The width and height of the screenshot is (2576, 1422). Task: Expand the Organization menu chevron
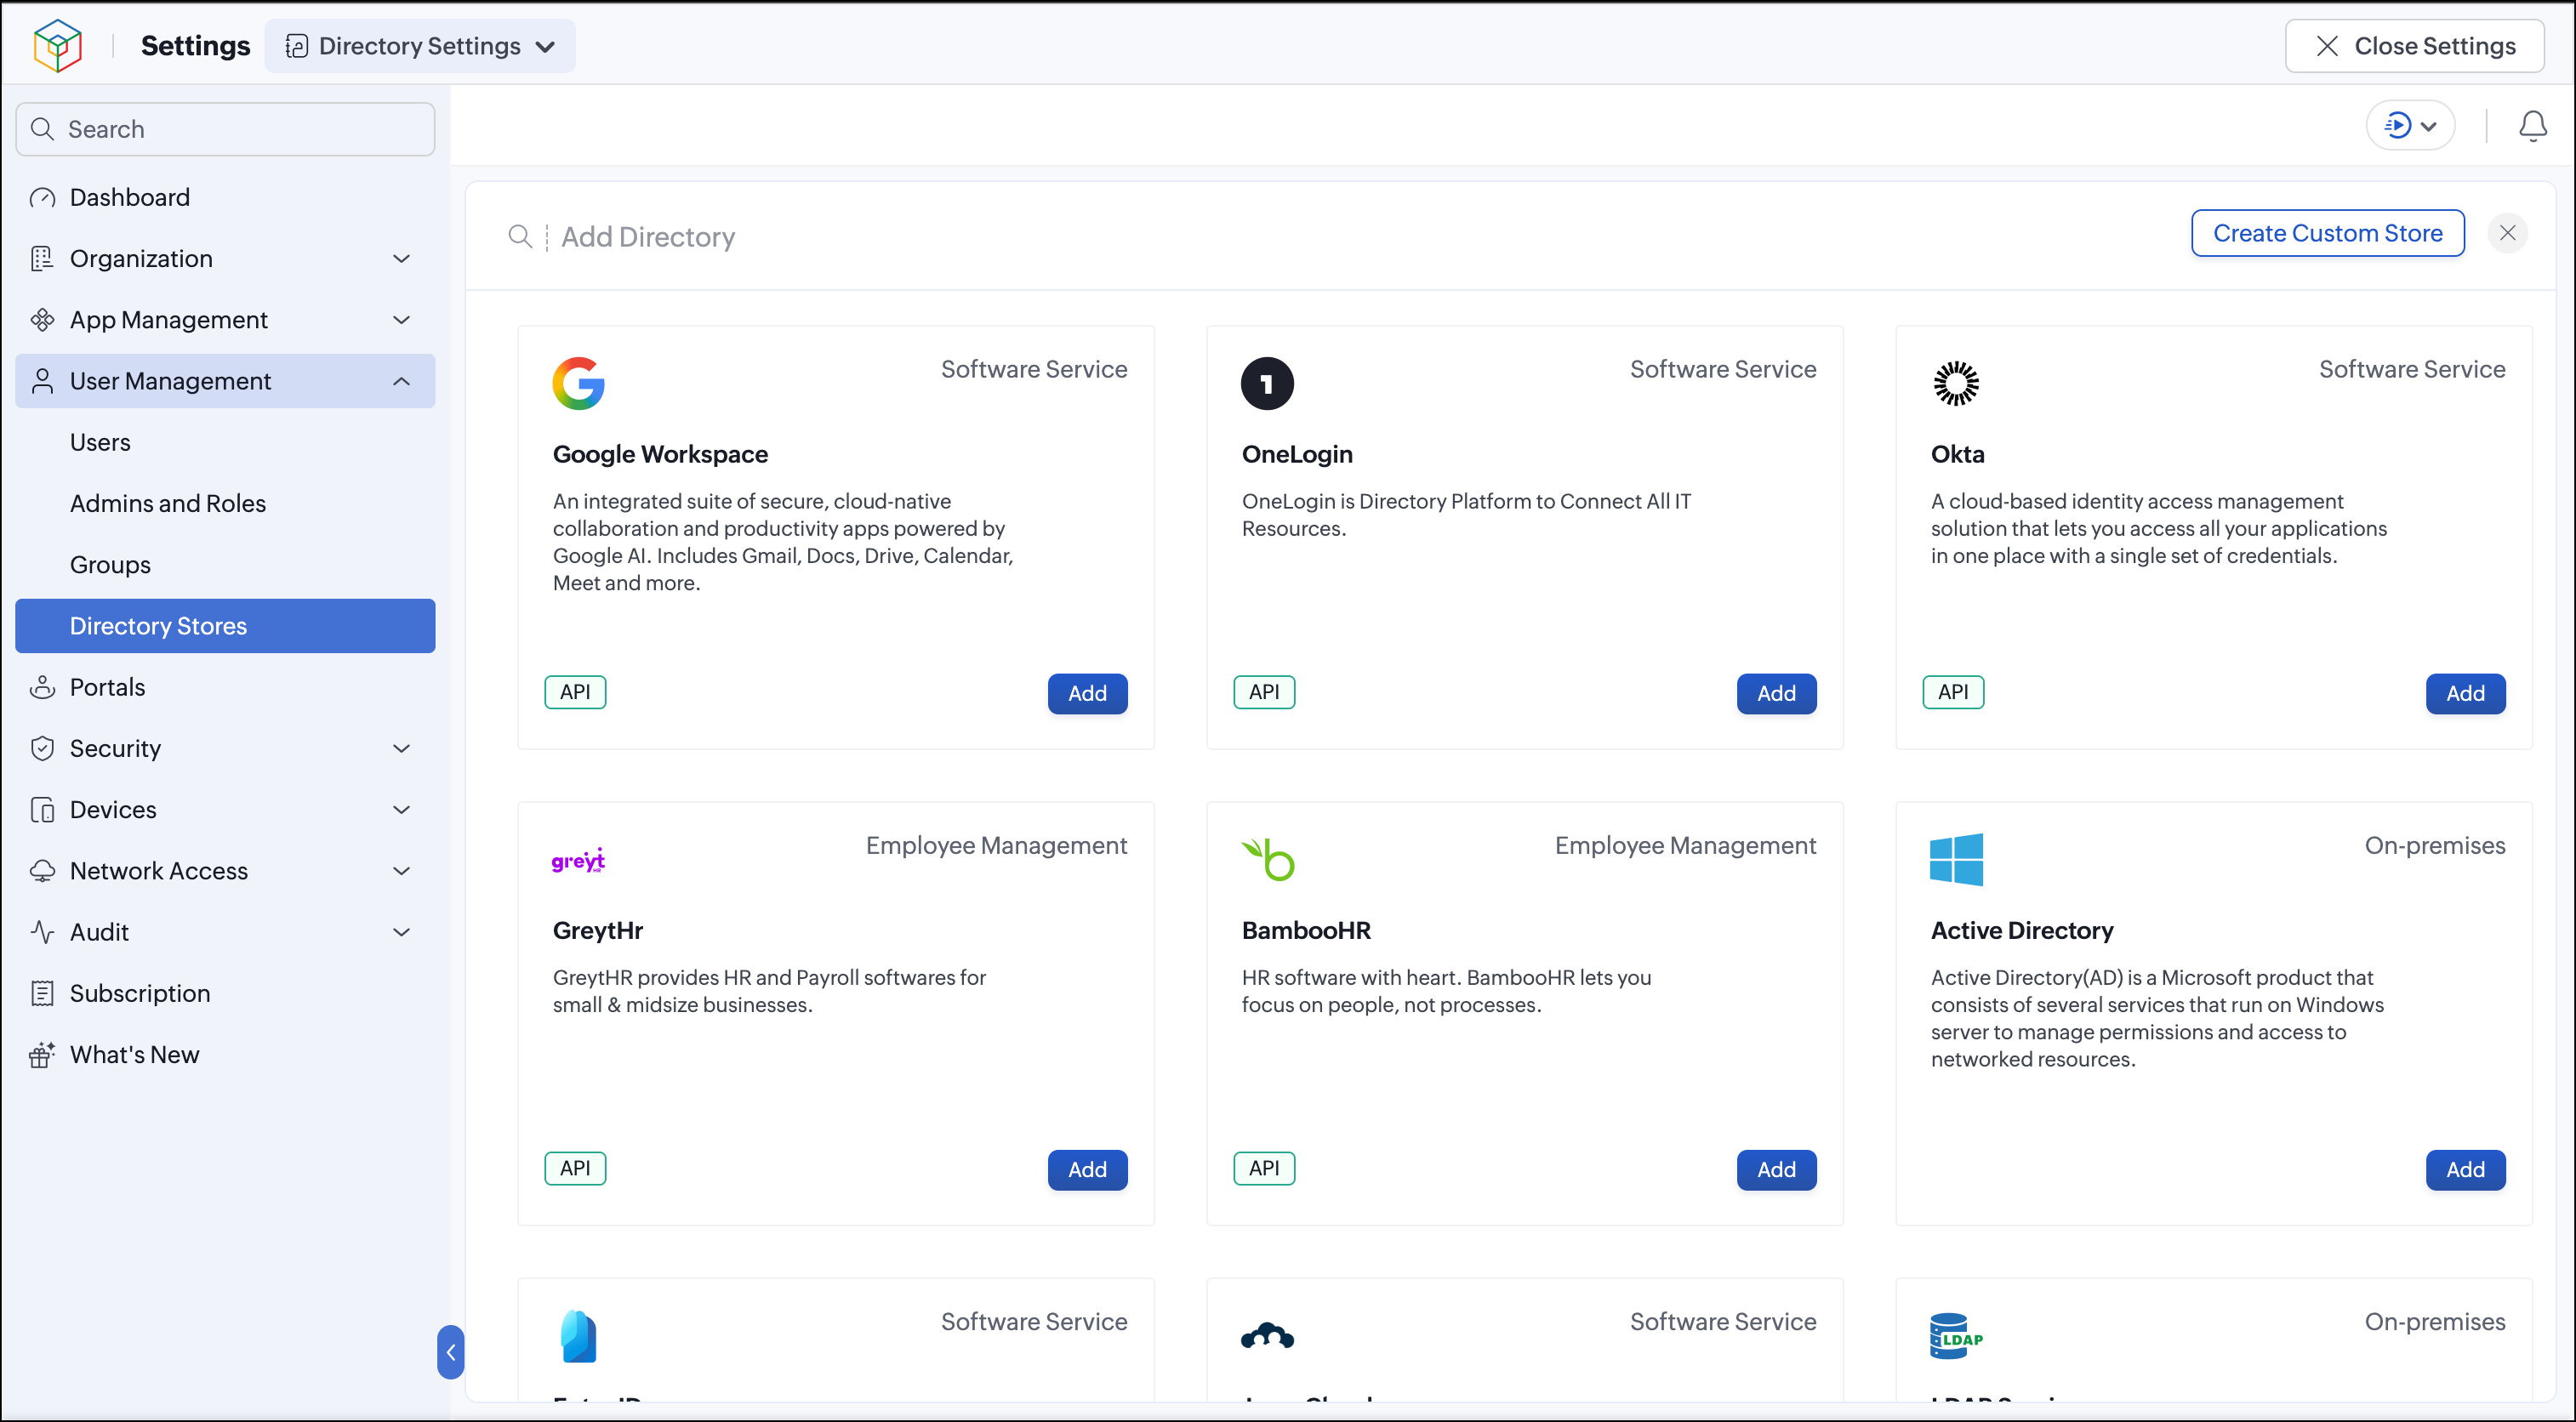click(402, 259)
